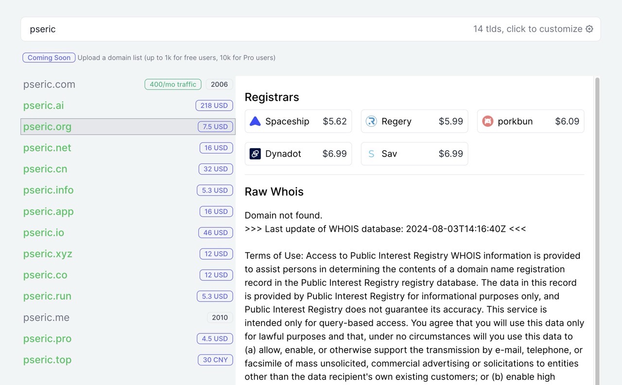Image resolution: width=622 pixels, height=385 pixels.
Task: Click the Spaceship registrar logo icon
Action: 255,122
